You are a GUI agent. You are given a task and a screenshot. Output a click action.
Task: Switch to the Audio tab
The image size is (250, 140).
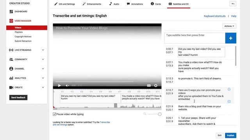click(x=114, y=4)
